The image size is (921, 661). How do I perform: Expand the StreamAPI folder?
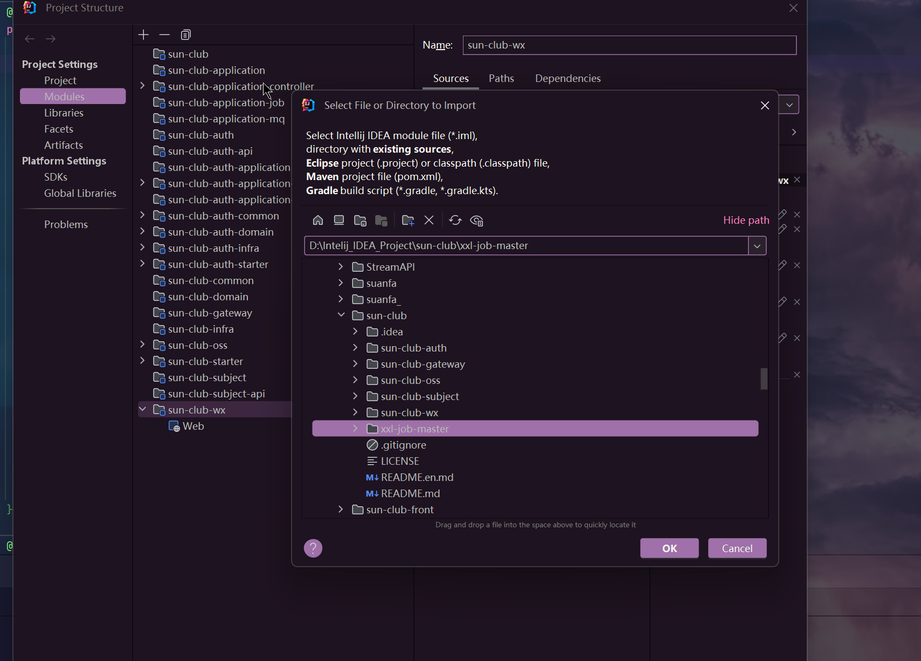point(341,267)
